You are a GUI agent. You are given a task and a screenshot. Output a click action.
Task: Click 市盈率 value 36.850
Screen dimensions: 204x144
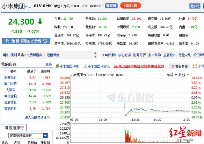coord(134,44)
